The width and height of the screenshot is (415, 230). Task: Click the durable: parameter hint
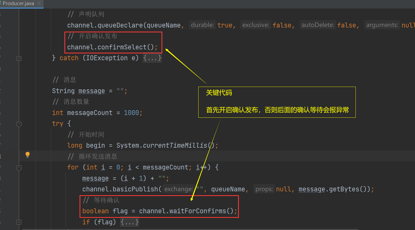coord(202,25)
